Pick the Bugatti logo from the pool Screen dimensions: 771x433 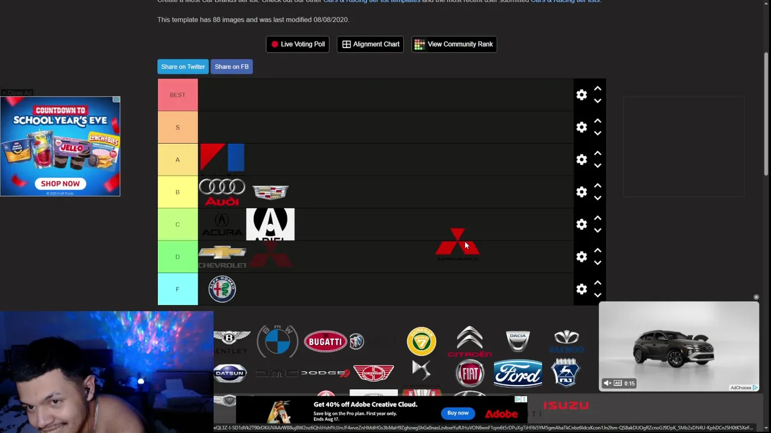coord(326,342)
